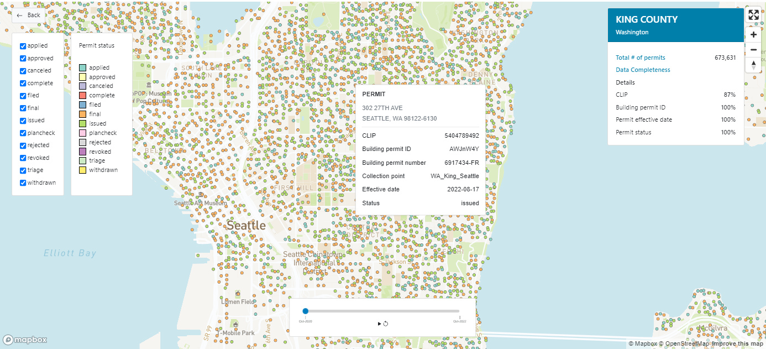Uncheck the plancheck filter checkbox

23,133
